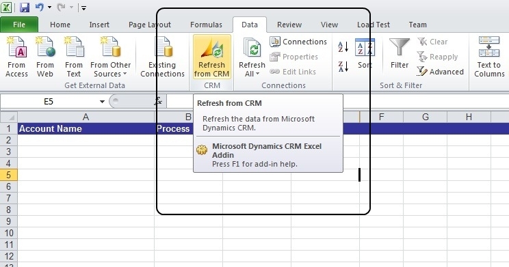Image resolution: width=509 pixels, height=267 pixels.
Task: Select row 2 header
Action: point(9,140)
